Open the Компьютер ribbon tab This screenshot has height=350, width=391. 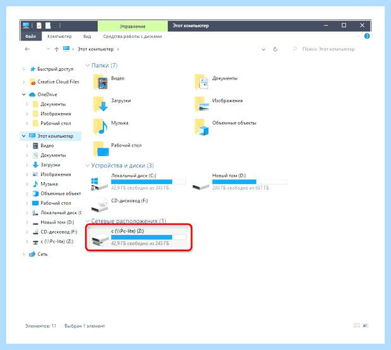click(59, 37)
